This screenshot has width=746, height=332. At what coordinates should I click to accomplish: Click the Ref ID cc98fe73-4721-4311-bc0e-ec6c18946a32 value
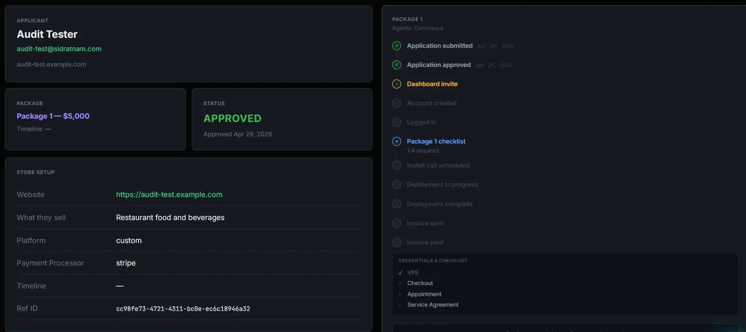pos(183,309)
